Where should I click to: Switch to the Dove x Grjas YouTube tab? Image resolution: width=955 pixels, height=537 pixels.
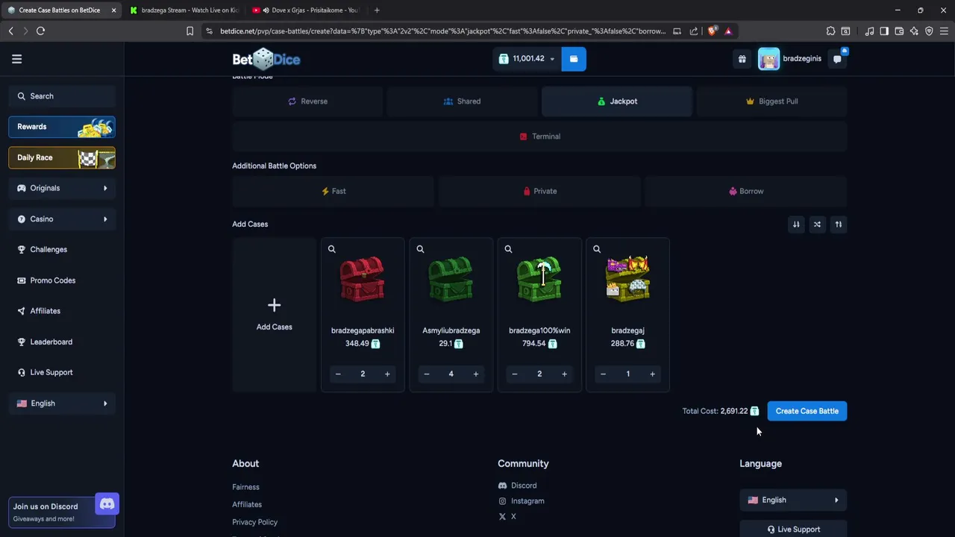pyautogui.click(x=306, y=10)
